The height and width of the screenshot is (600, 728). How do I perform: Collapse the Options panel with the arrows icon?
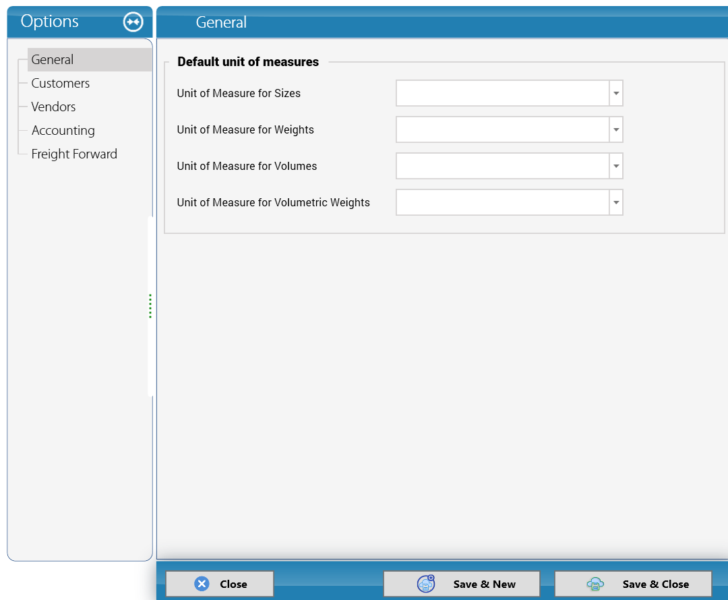coord(133,22)
